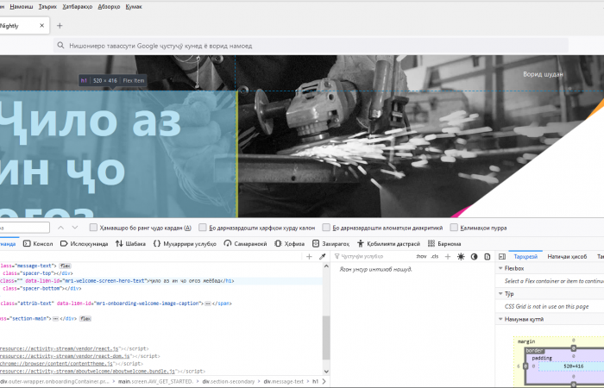Focus the Google search address bar field

(311, 46)
